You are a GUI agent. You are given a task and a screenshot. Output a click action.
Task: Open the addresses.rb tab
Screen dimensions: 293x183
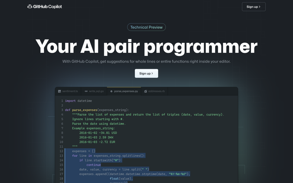155,91
